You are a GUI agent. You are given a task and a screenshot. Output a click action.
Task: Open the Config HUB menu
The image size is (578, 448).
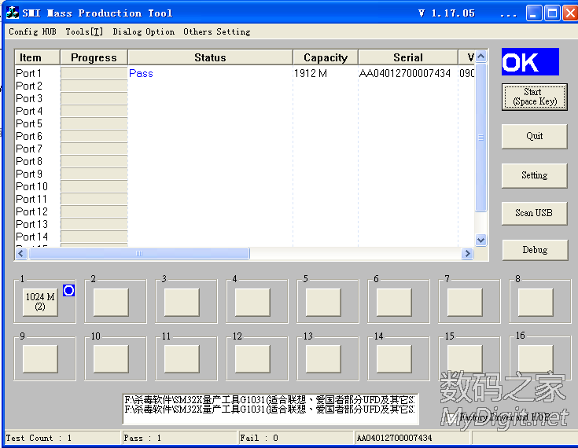pos(32,31)
